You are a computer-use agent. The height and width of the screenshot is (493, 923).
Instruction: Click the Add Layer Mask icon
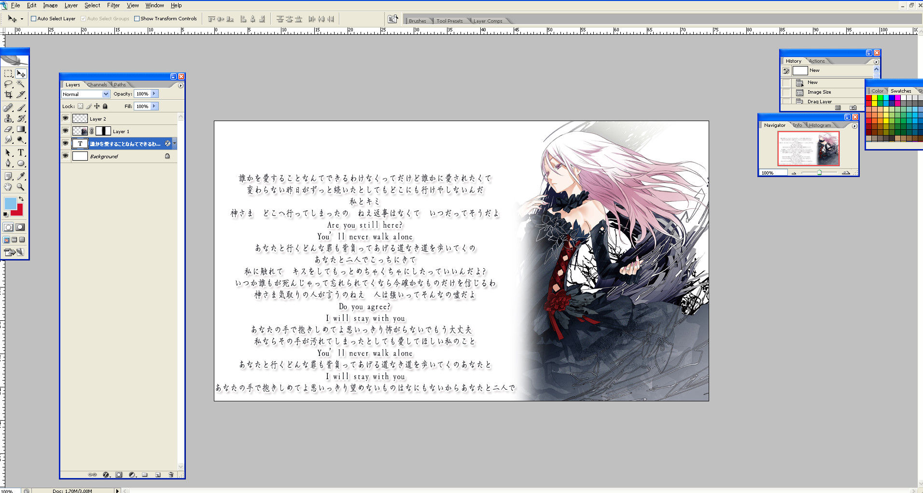(x=119, y=475)
